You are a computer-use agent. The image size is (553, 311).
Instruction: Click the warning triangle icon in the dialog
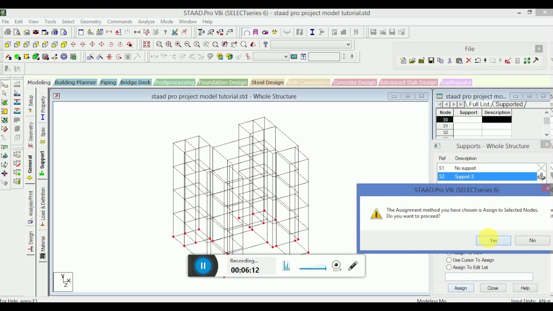tap(376, 213)
